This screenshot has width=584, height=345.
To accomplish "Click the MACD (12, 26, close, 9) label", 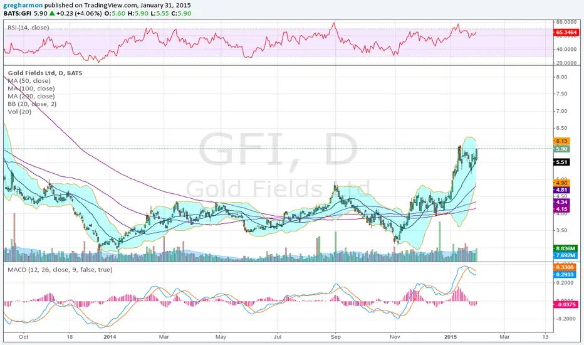I will 60,270.
